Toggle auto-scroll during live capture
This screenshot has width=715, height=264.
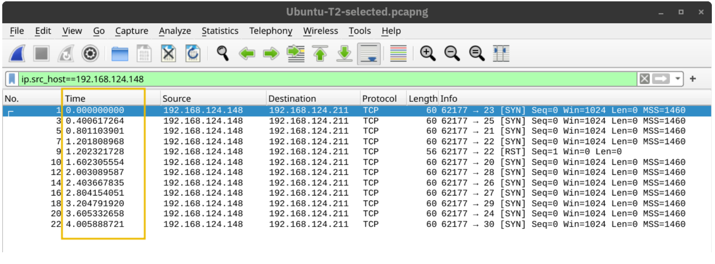click(x=369, y=54)
